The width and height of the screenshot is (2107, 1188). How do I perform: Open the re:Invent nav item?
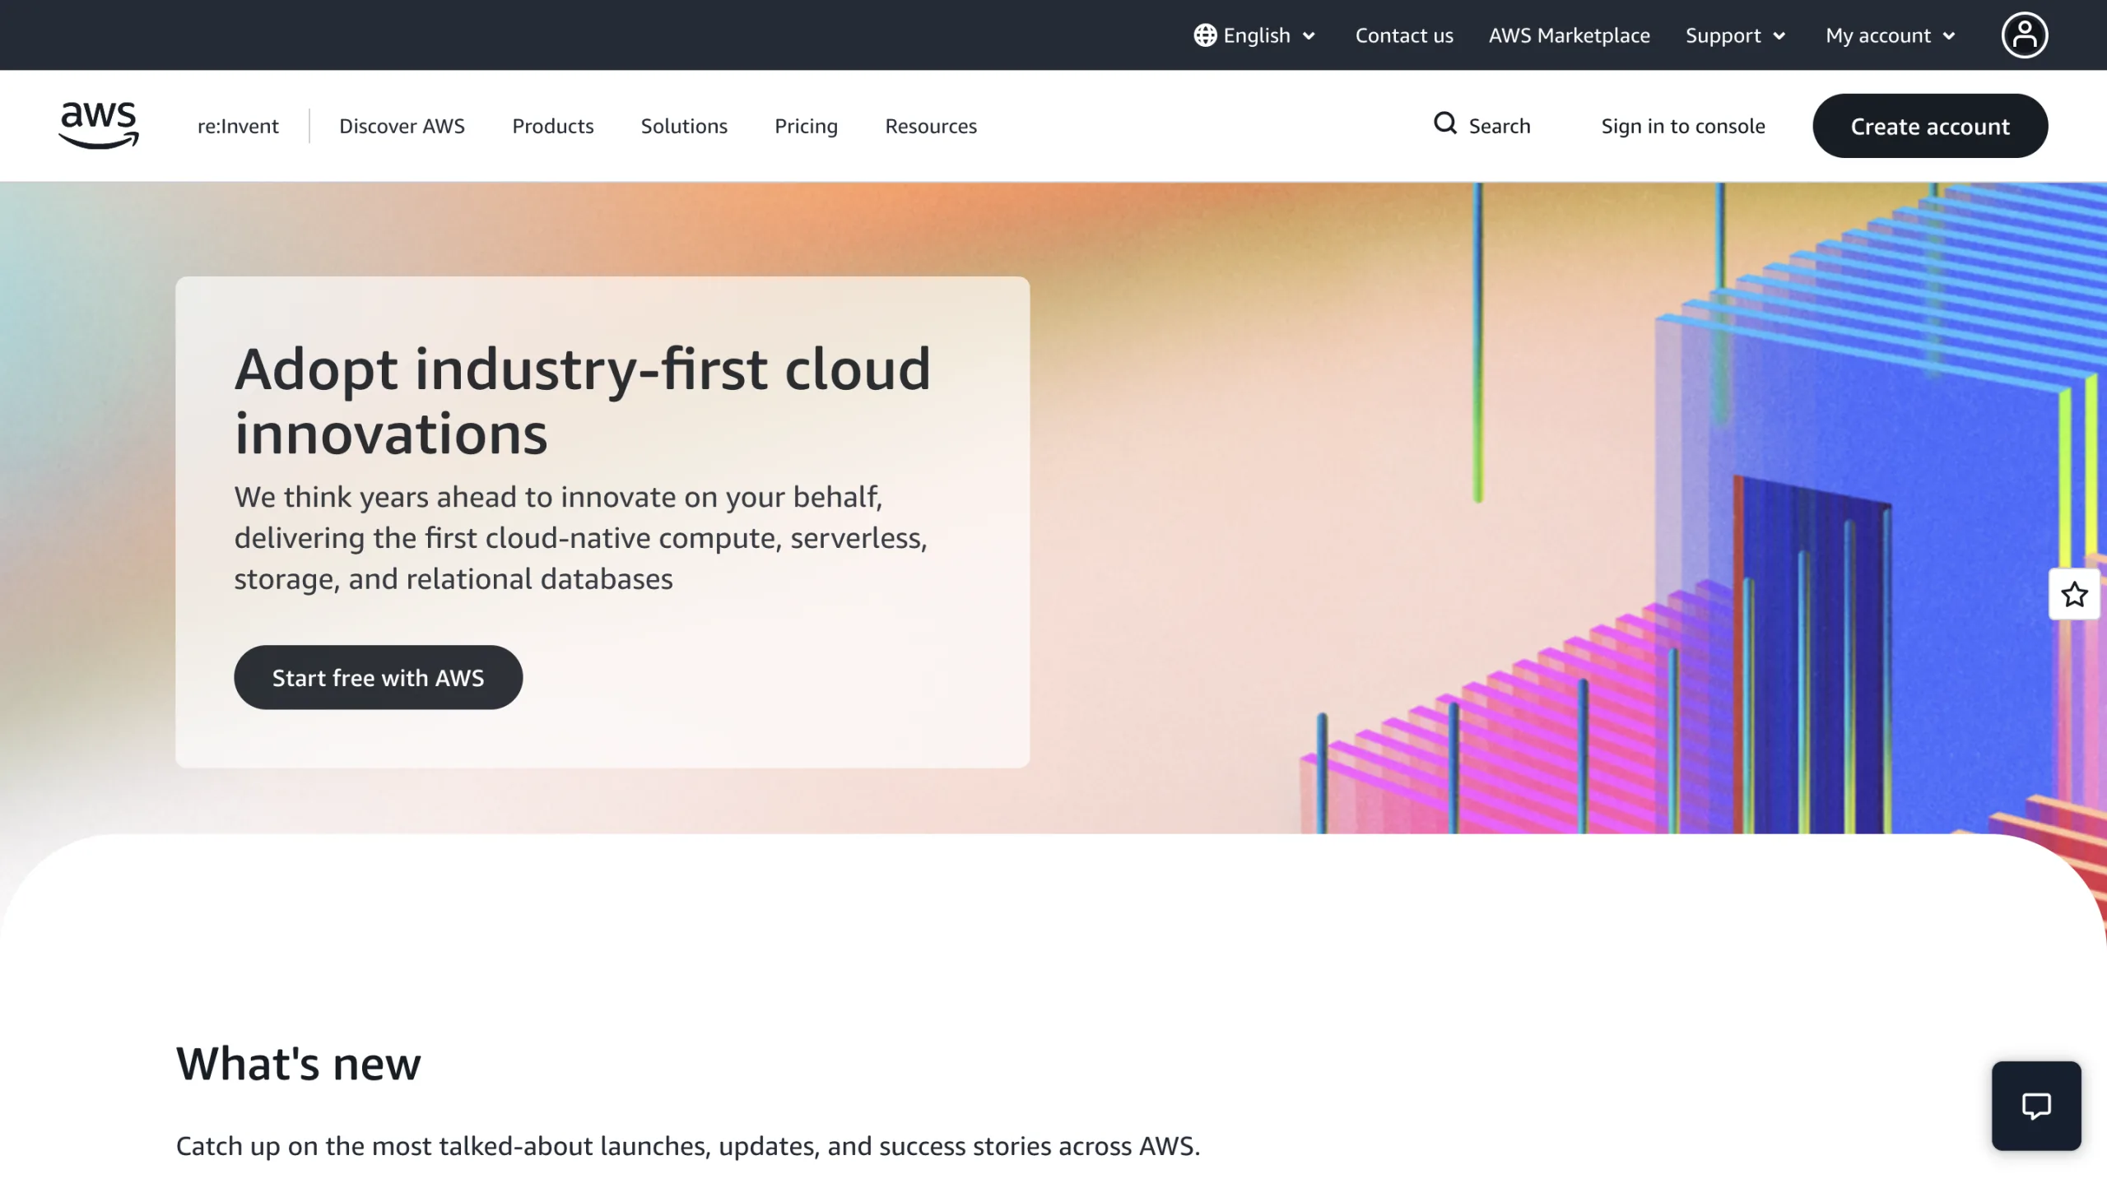[x=238, y=126]
